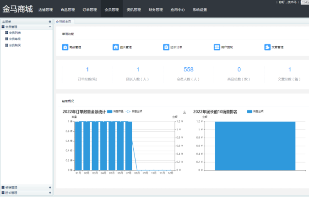Viewport: 309px width, 197px height.
Task: Open the 文章管理 shortcut icon
Action: click(x=267, y=47)
